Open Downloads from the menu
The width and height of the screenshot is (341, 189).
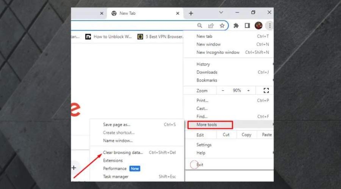228,72
